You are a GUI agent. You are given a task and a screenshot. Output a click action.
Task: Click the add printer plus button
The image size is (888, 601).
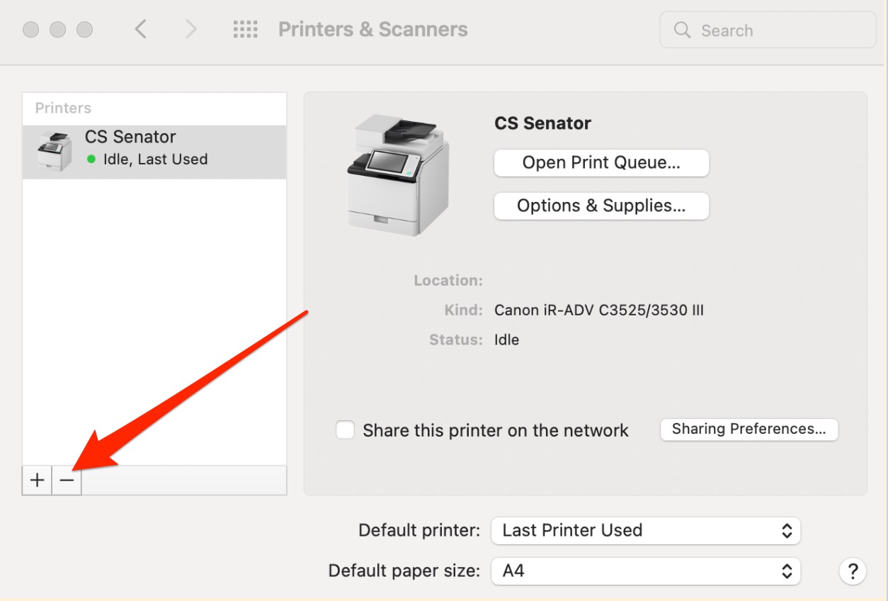click(38, 480)
